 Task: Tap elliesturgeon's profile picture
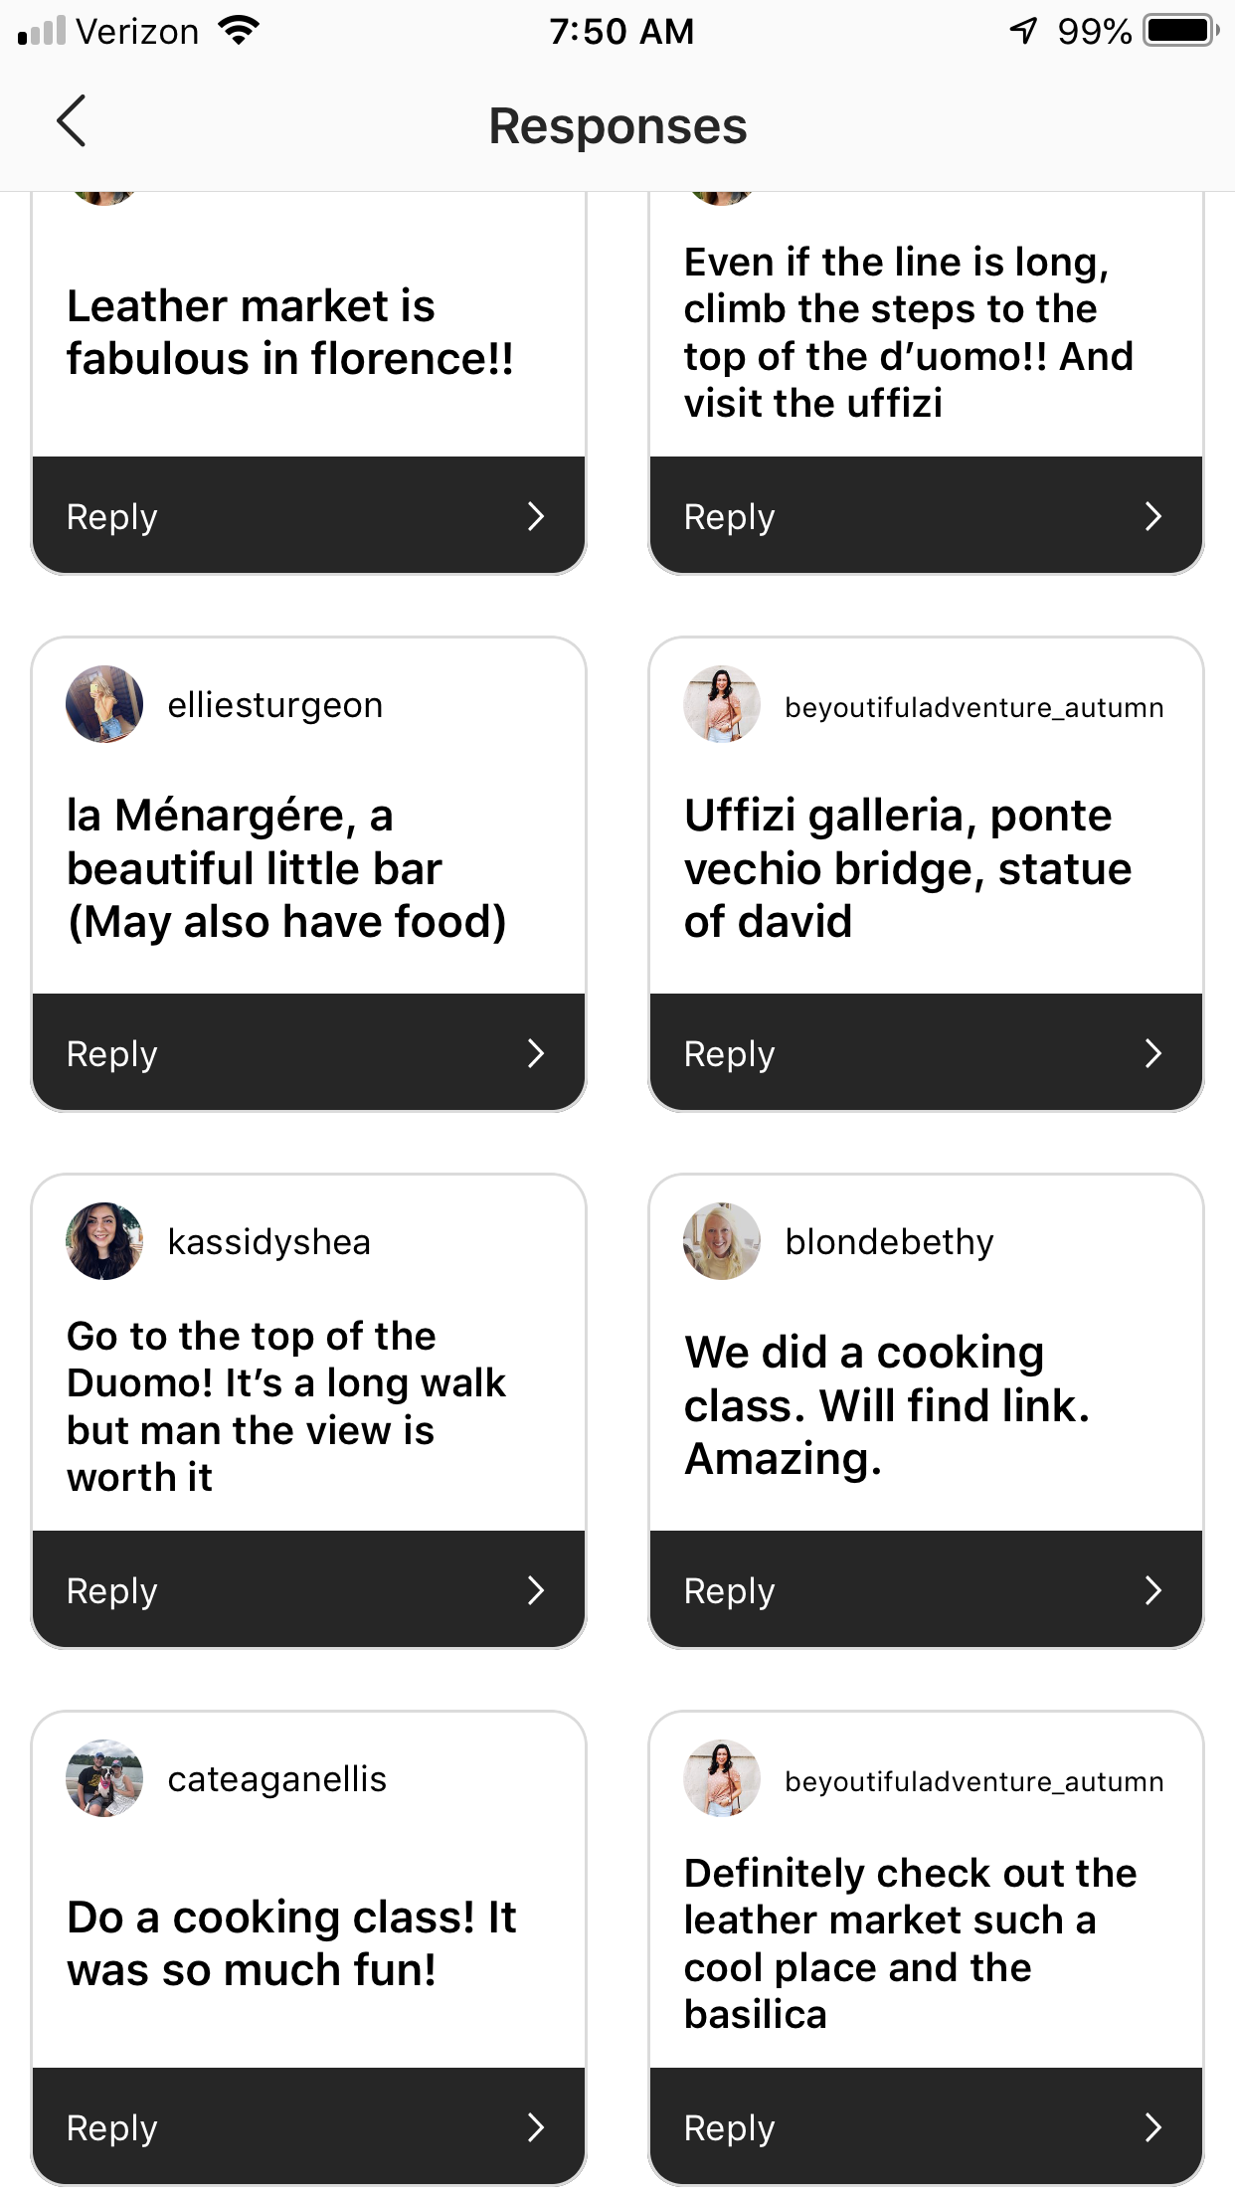tap(104, 705)
